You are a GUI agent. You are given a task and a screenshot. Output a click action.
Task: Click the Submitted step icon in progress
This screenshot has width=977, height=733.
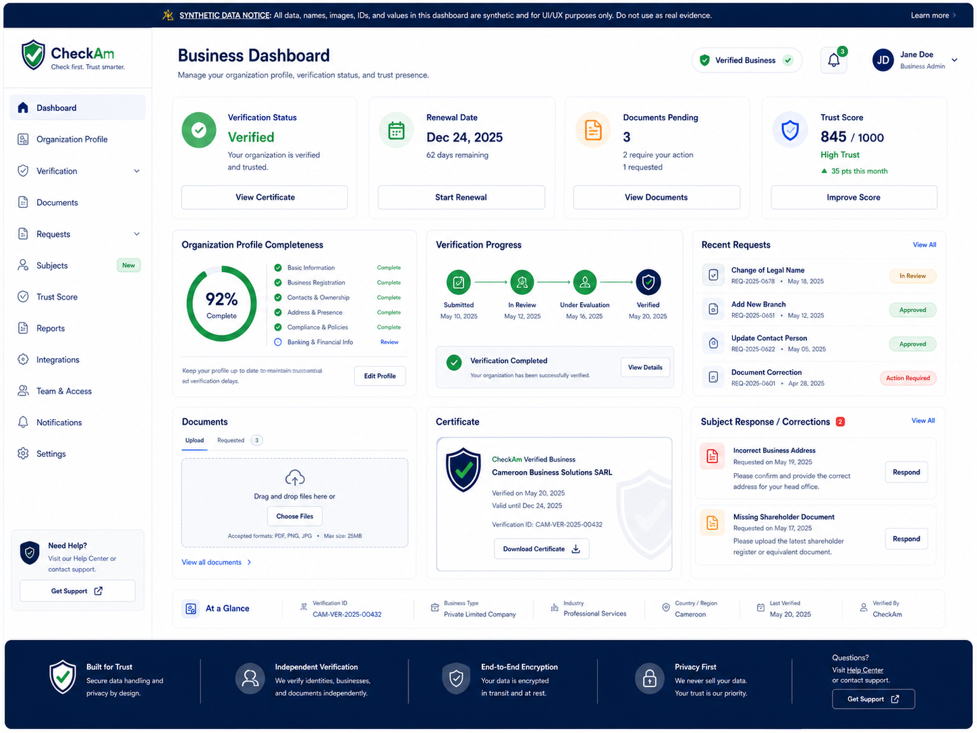(x=459, y=282)
